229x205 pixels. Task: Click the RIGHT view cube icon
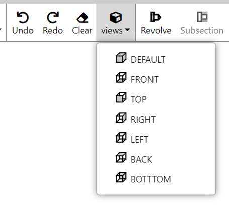click(121, 118)
